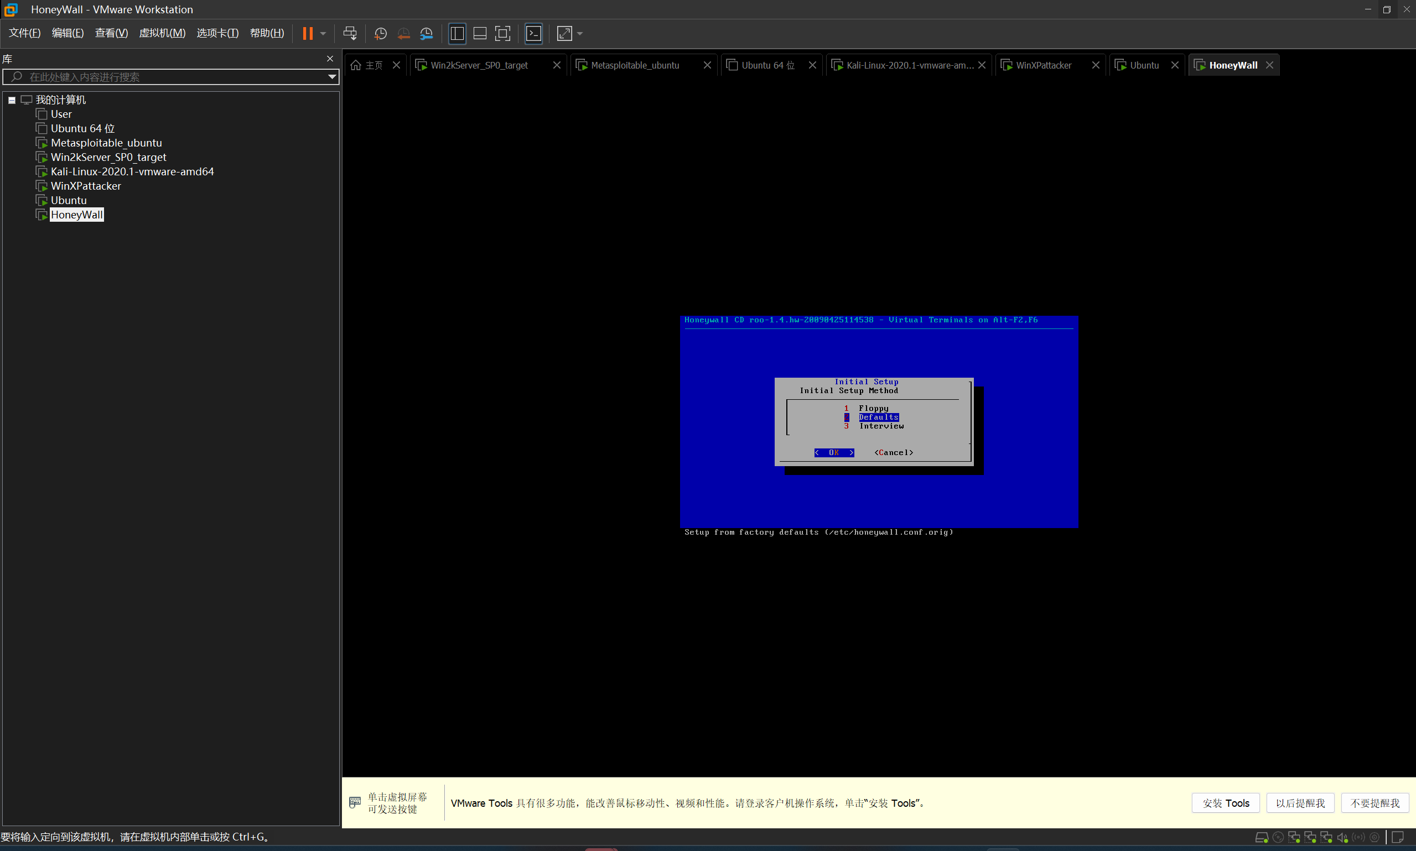The height and width of the screenshot is (851, 1416).
Task: Select Ubuntu 64 位 in the library tree
Action: coord(82,128)
